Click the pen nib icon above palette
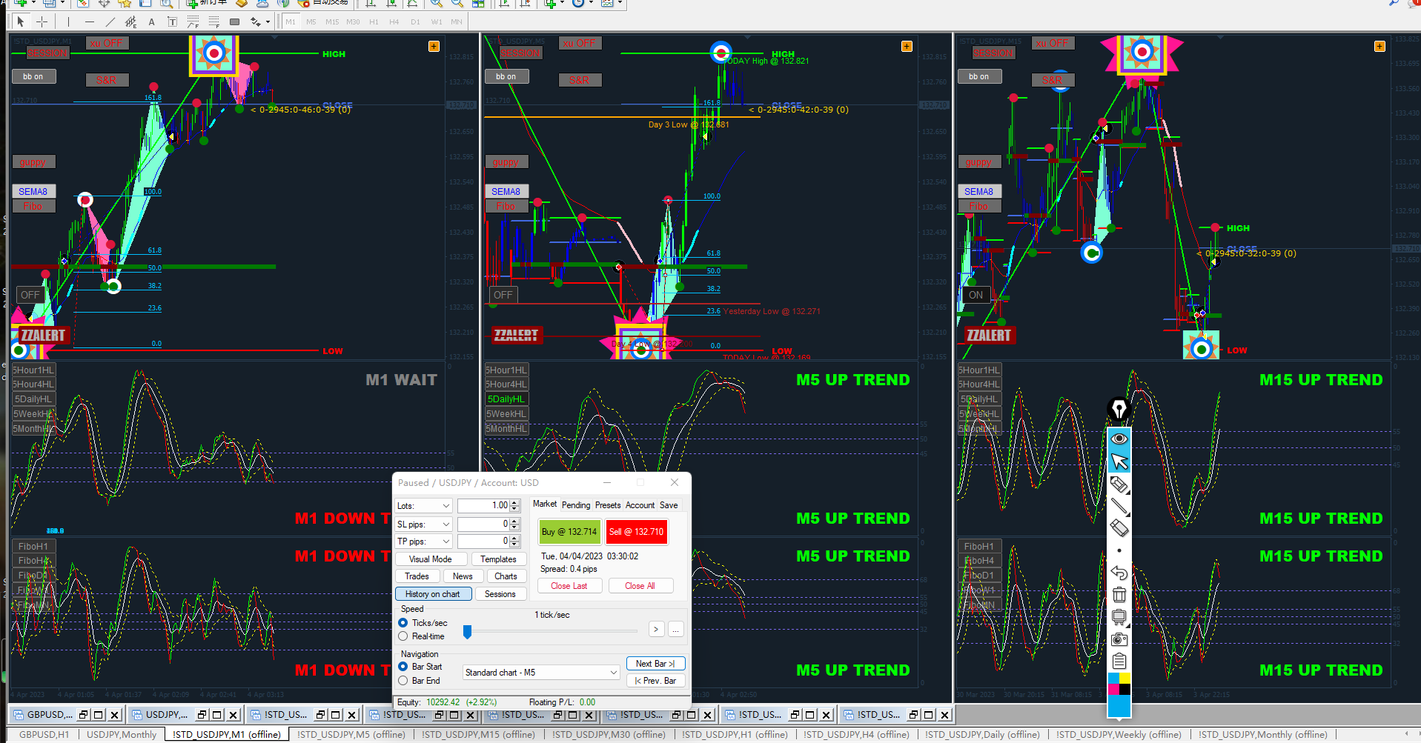 pyautogui.click(x=1119, y=408)
